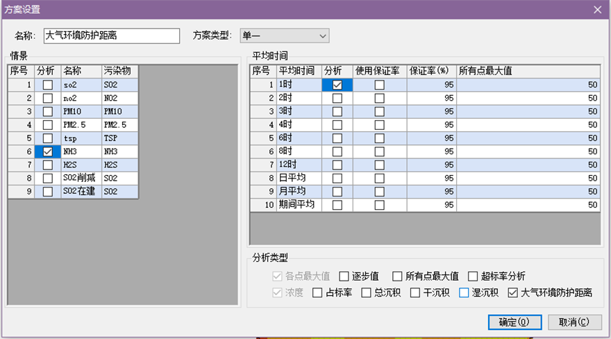Tick analysis checkbox for PM2.5 row
The width and height of the screenshot is (611, 339).
click(x=47, y=125)
